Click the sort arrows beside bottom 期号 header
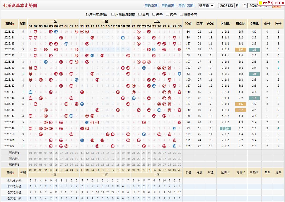This screenshot has width=285, height=202. 13,173
